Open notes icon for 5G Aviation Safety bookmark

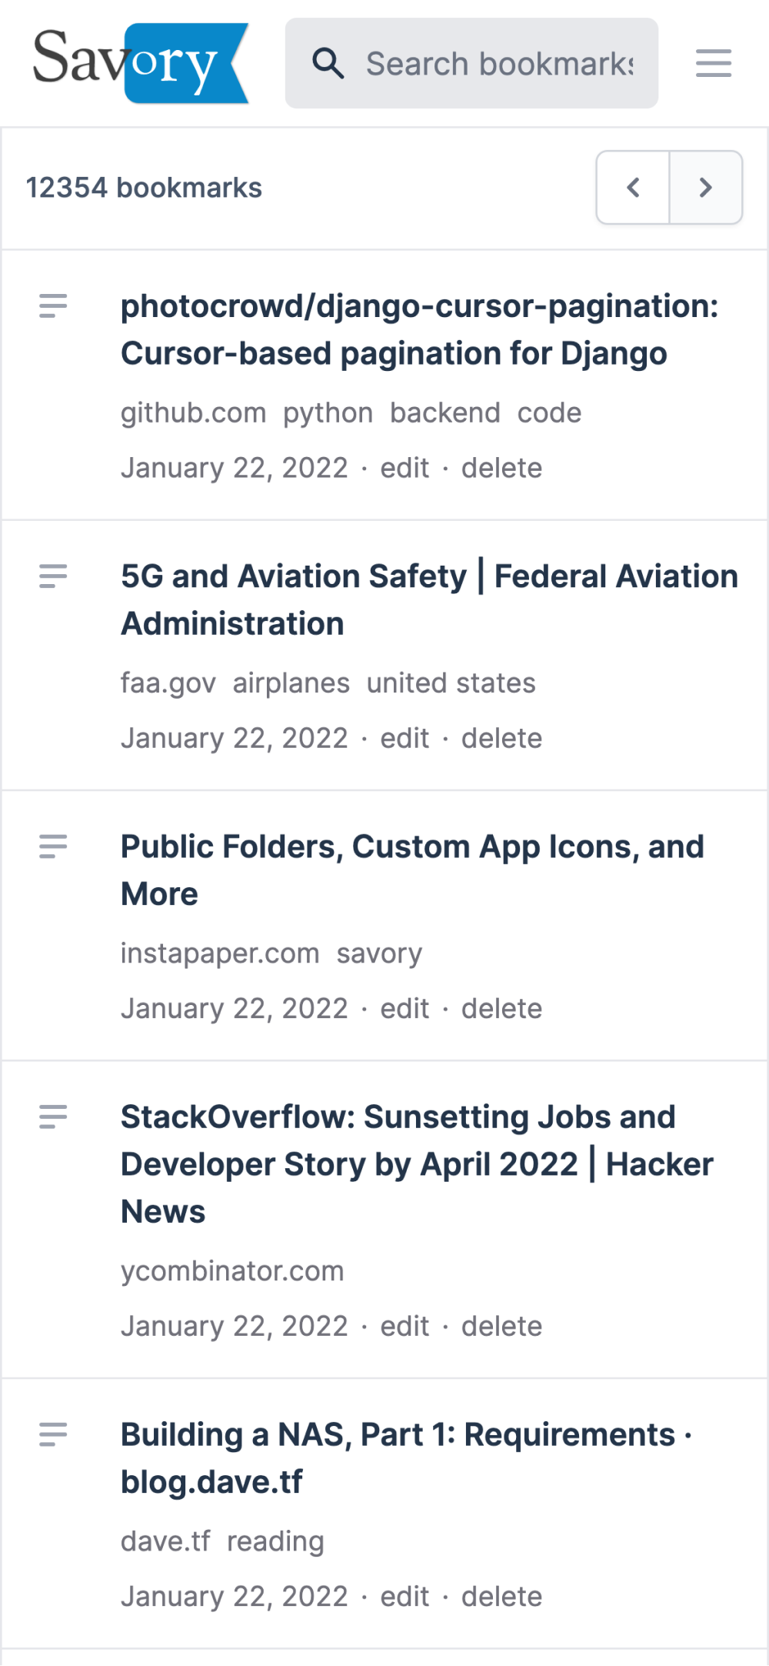[x=53, y=576]
